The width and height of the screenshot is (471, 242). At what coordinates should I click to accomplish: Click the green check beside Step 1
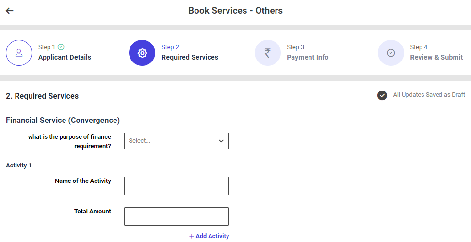point(61,47)
